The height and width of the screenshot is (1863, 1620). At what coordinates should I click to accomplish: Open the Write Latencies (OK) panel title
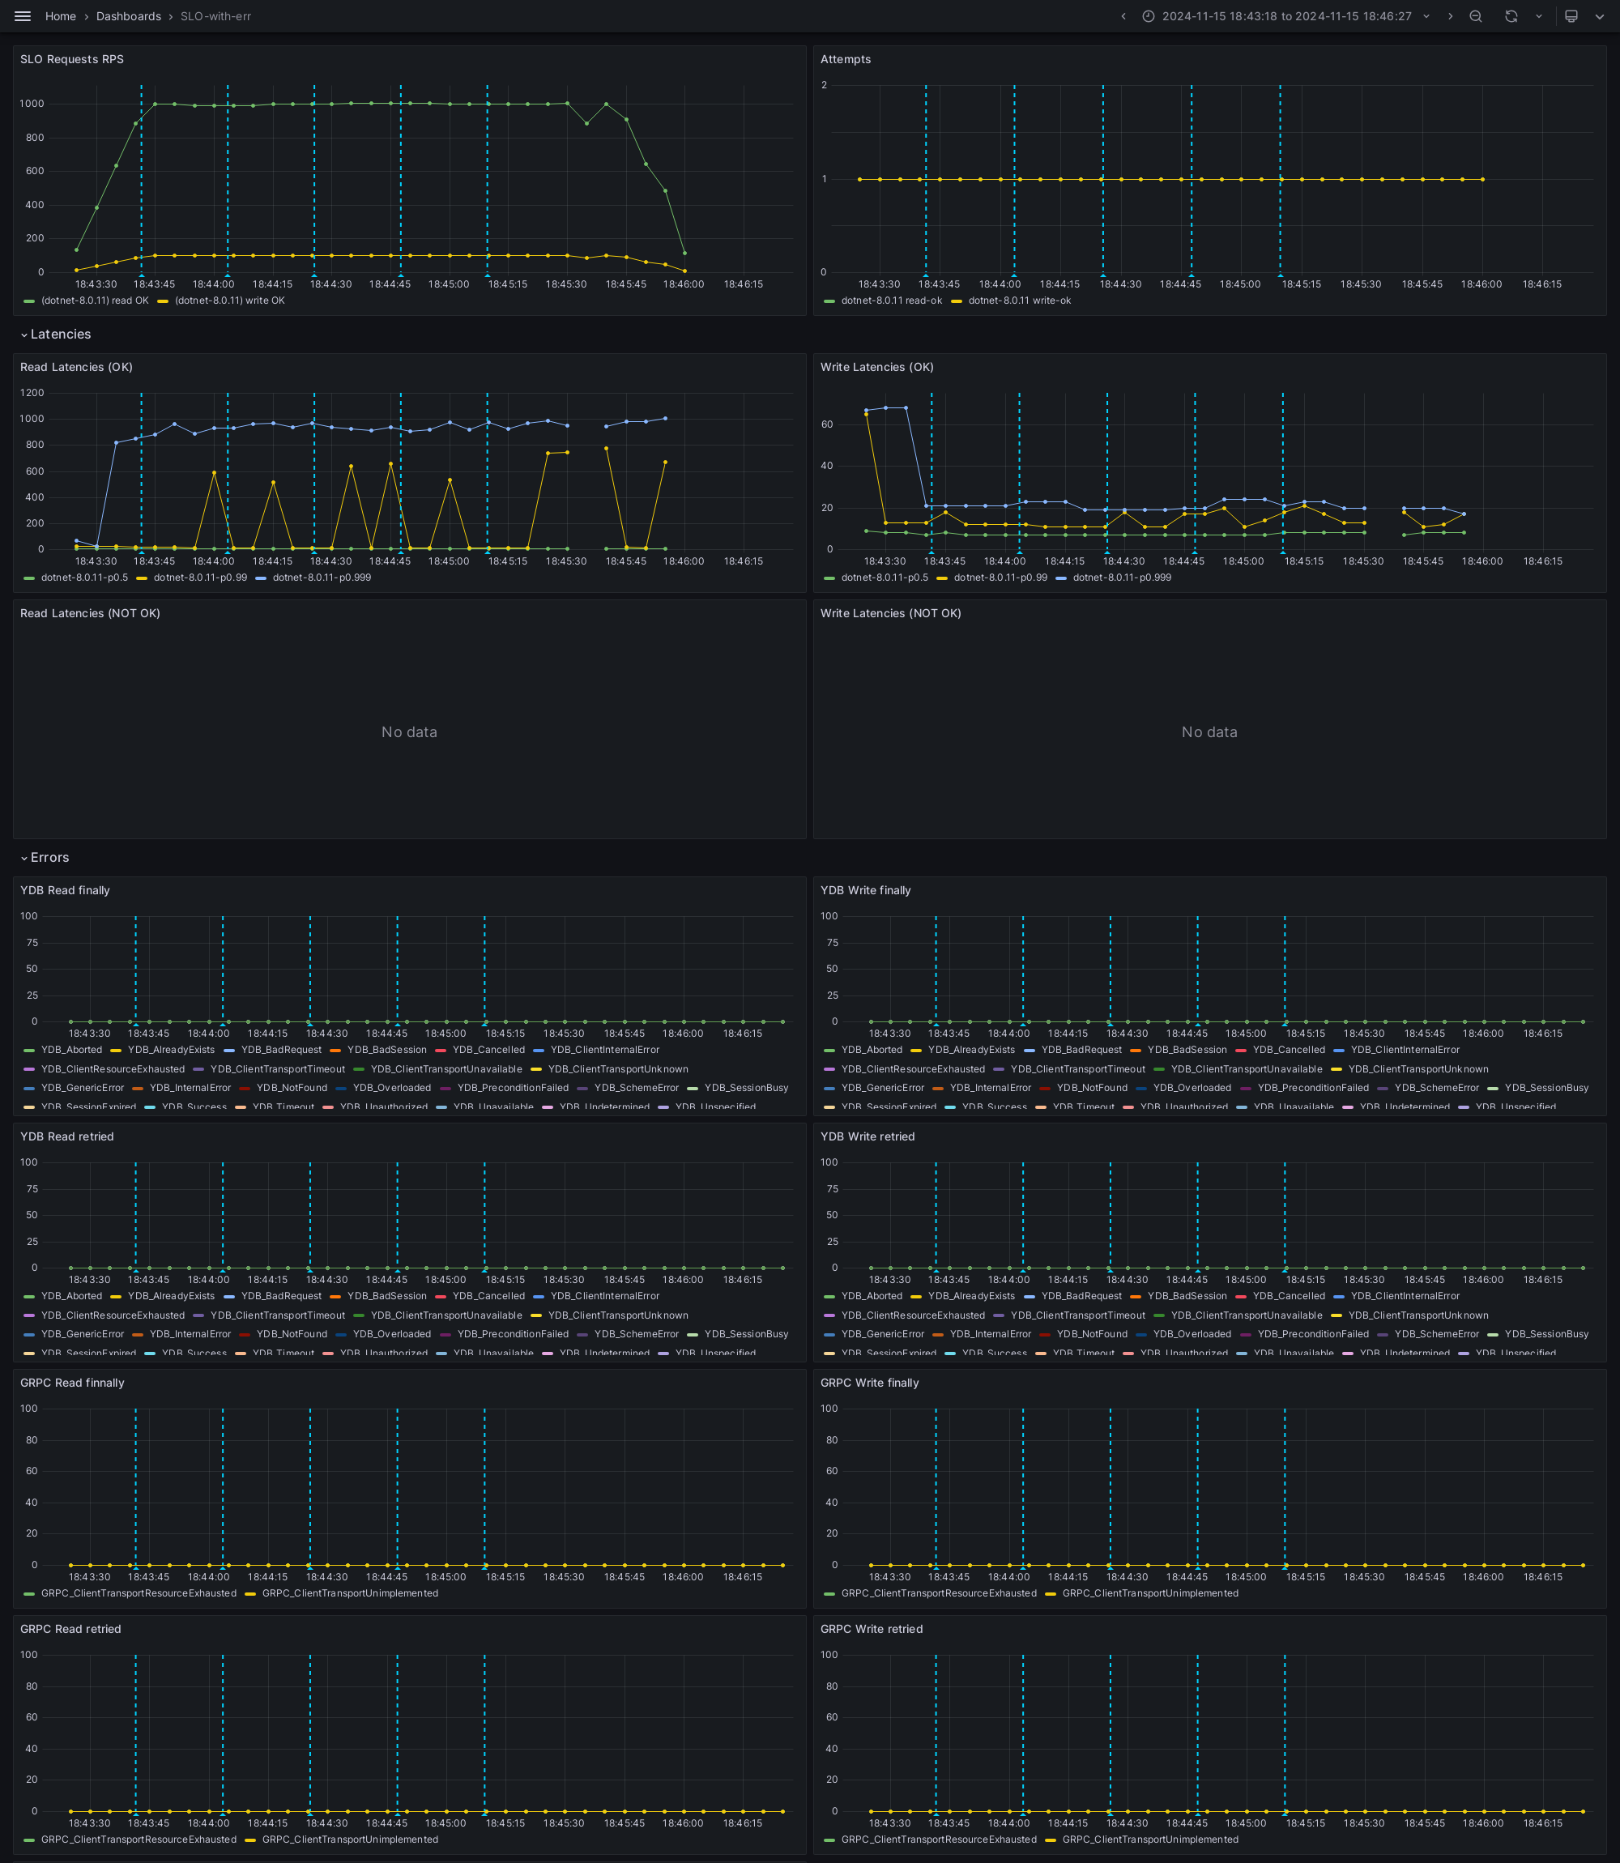pos(877,367)
